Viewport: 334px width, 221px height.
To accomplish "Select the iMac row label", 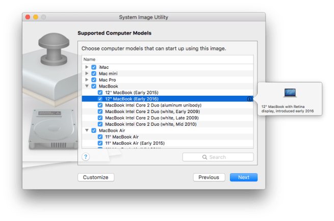I will [x=104, y=67].
